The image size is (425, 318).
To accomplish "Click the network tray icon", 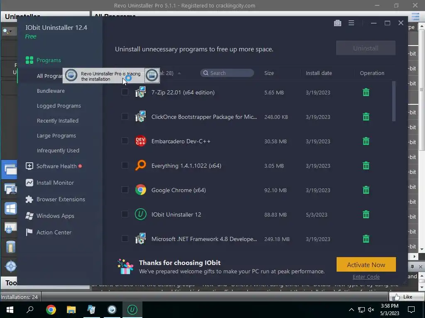I will pos(361,310).
